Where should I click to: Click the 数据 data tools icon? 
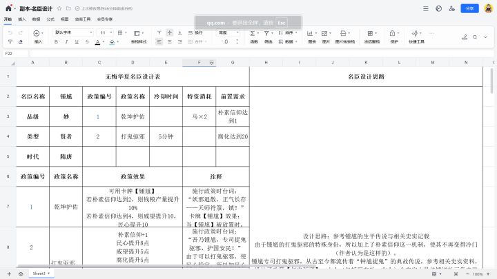pyautogui.click(x=280, y=42)
